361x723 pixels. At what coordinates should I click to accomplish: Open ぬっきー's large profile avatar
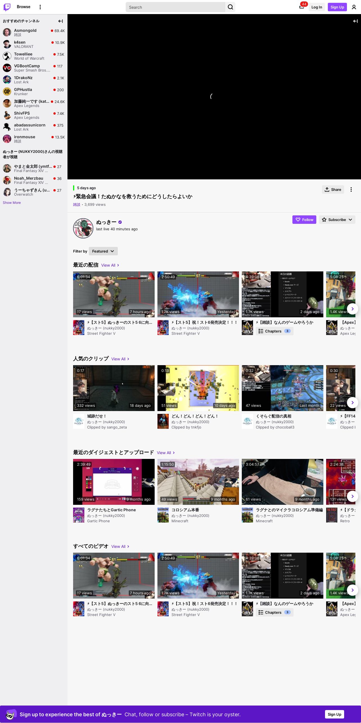tap(83, 228)
